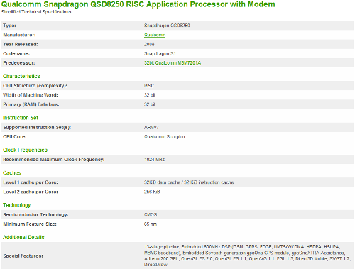355x269 pixels.
Task: Select the Qualcomm Scorpion CPU core value
Action: click(165, 137)
